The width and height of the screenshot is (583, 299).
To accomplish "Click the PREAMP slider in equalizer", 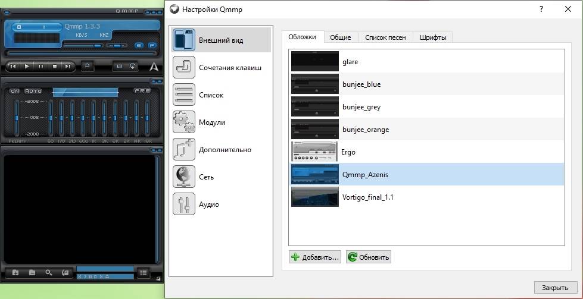I will click(x=16, y=118).
